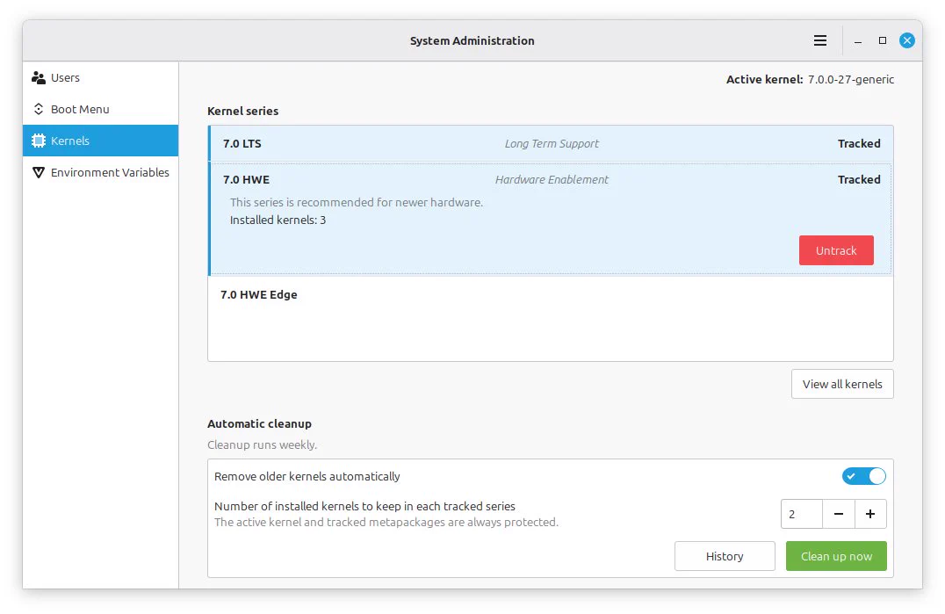
Task: Expand the 7.0 HWE Edge series row
Action: pos(551,294)
